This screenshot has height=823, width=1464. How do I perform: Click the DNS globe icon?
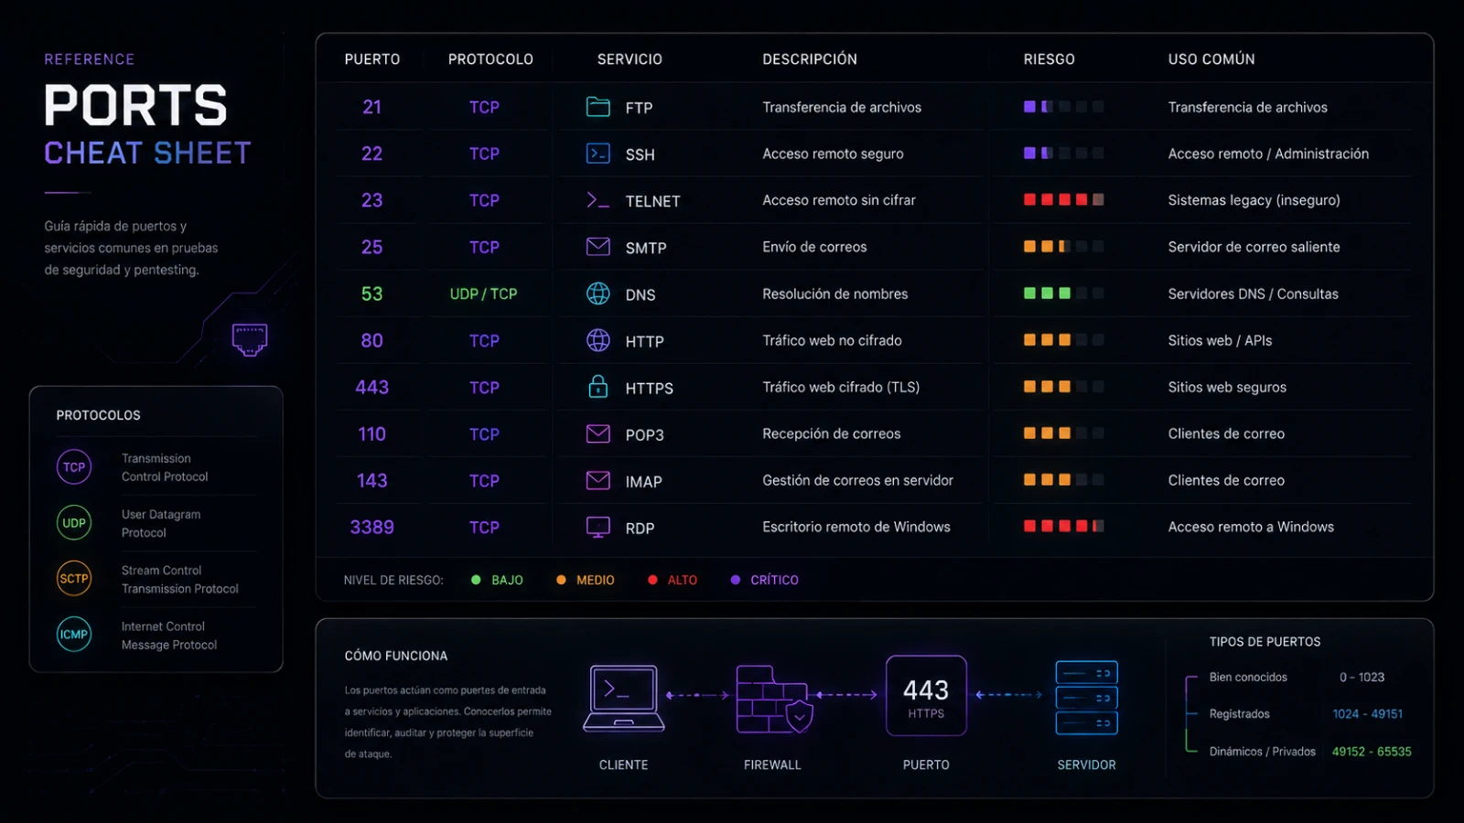tap(597, 294)
